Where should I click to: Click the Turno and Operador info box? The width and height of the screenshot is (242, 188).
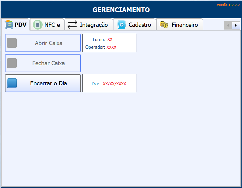(109, 43)
